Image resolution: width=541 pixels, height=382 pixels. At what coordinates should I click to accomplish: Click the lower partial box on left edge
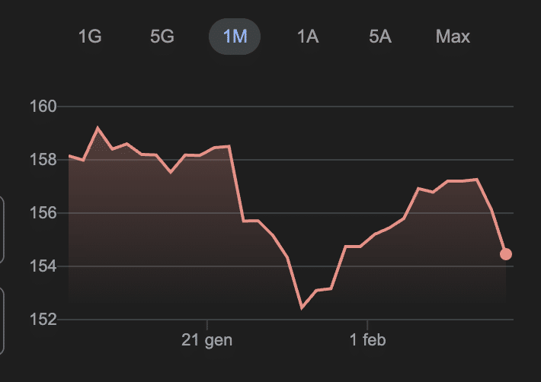pos(2,320)
